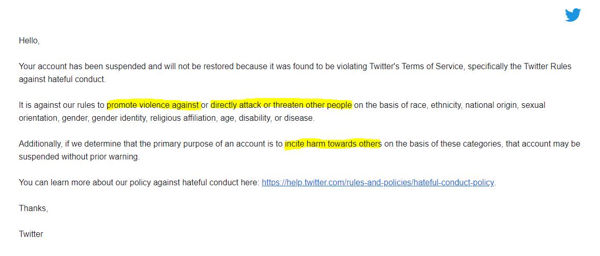Image resolution: width=600 pixels, height=256 pixels.
Task: Click the text 'suspended without prior warning.'
Action: pos(79,157)
